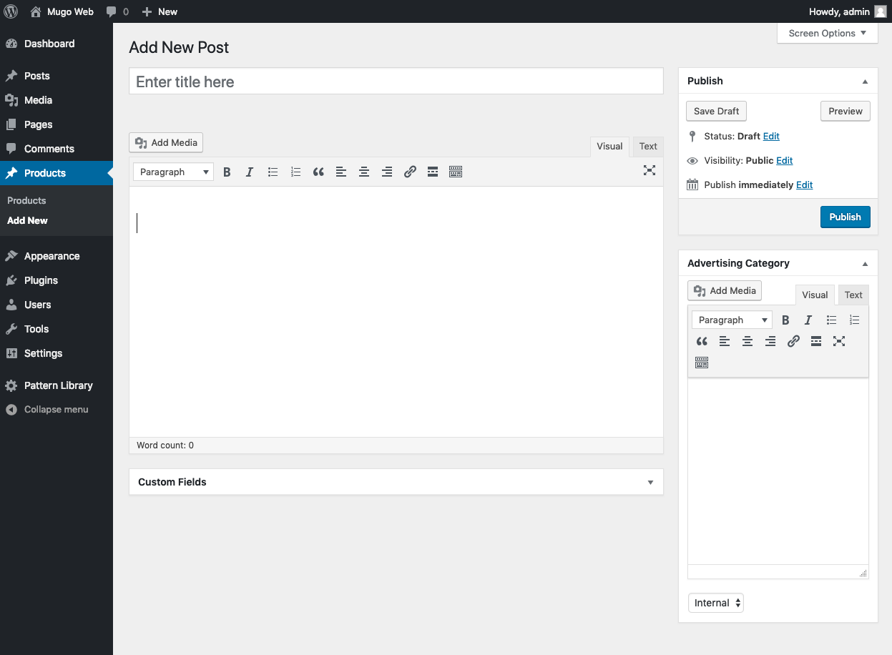Open comments bubble in admin bar

[117, 11]
